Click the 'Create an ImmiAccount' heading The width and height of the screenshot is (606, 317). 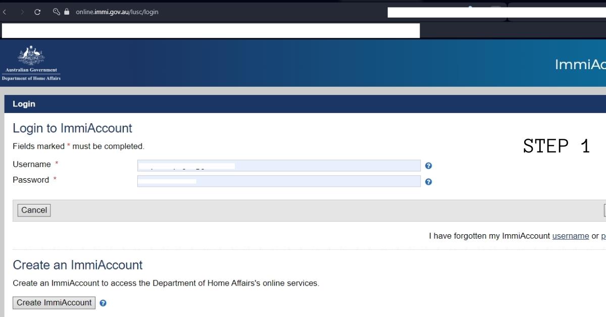pos(78,265)
